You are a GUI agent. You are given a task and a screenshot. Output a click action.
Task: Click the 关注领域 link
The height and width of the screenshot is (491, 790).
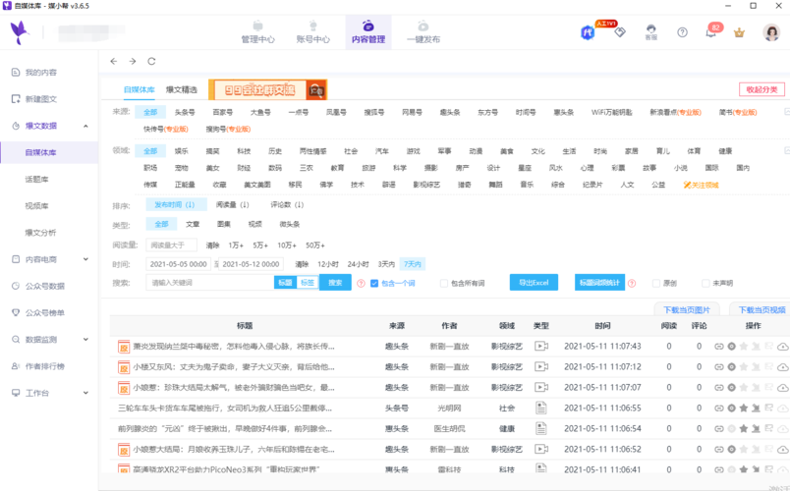(702, 185)
